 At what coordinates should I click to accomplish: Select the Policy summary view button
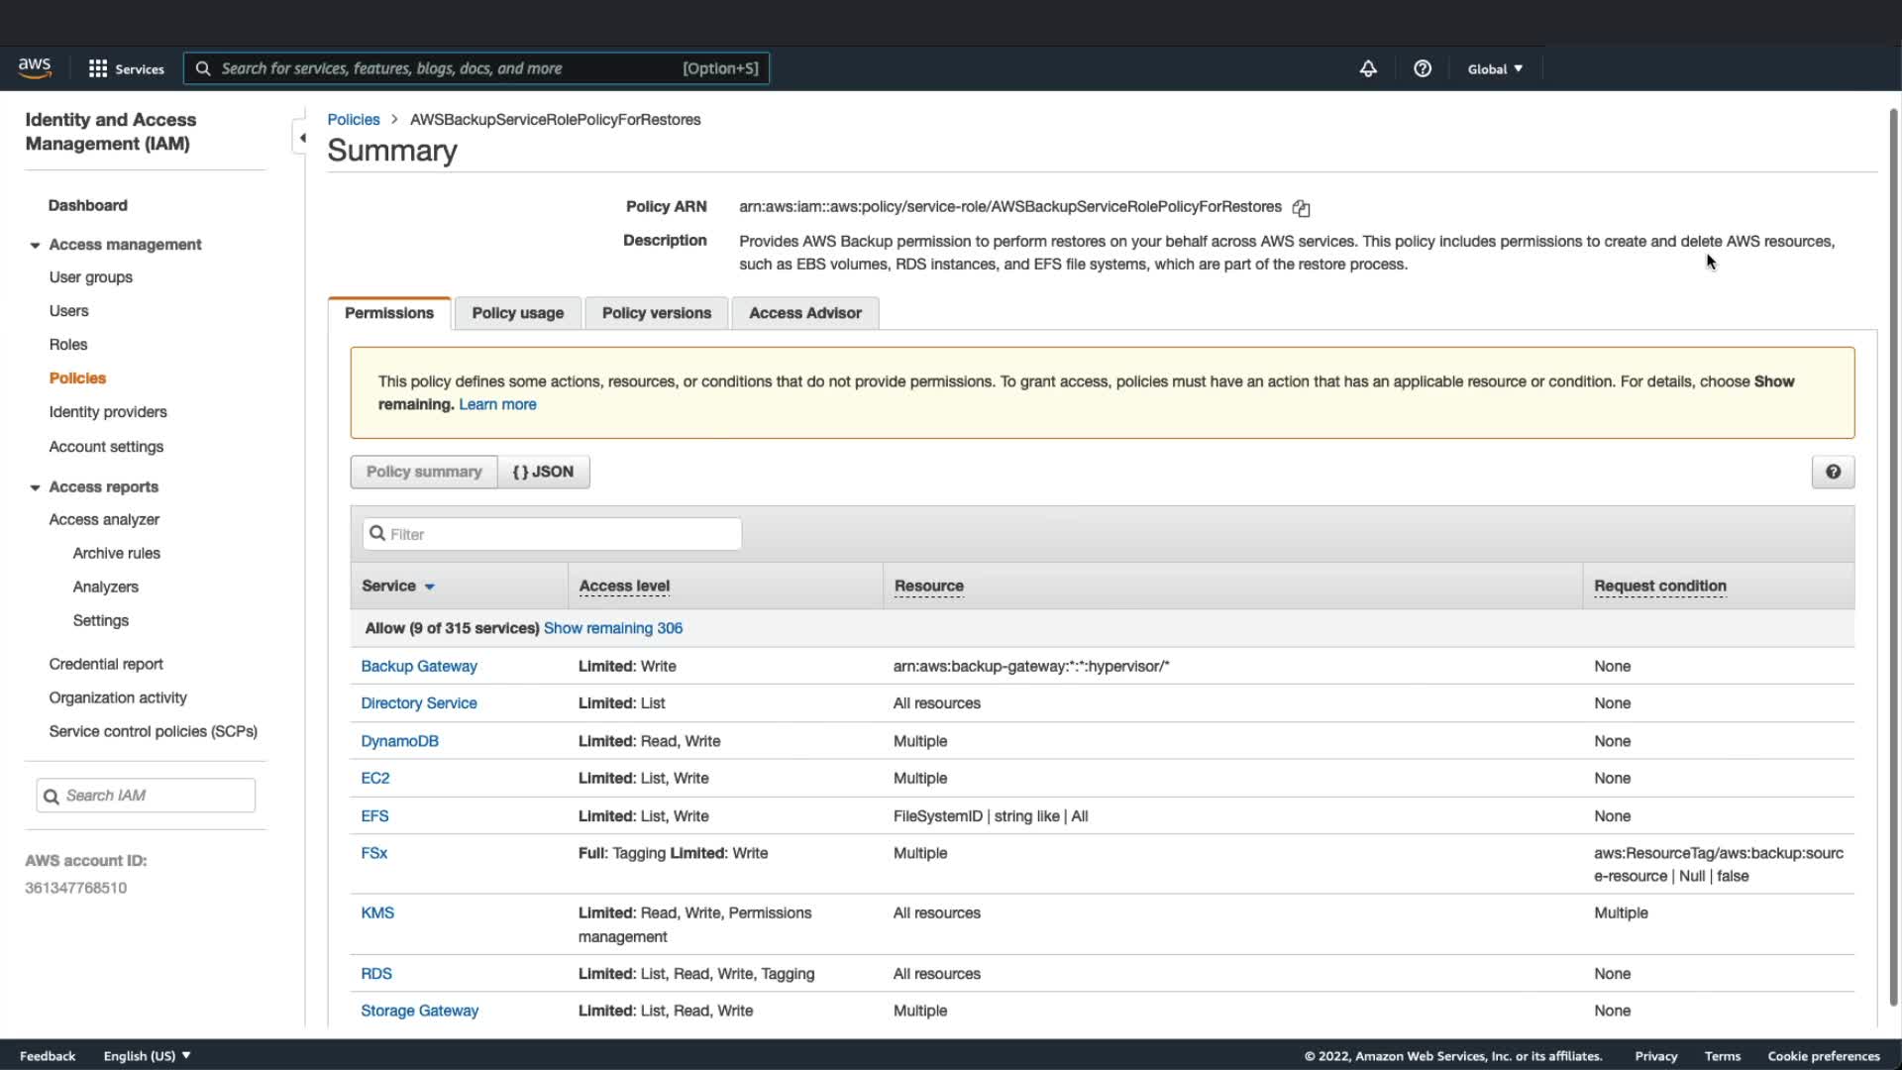click(424, 472)
